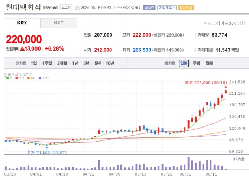The width and height of the screenshot is (249, 180).
Task: Click the +6.28% change rate
Action: click(x=55, y=49)
